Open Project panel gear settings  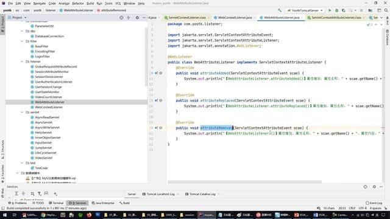click(x=137, y=18)
